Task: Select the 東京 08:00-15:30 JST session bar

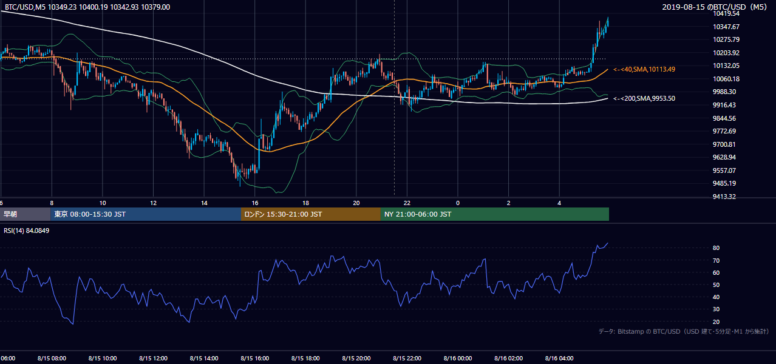Action: 146,214
